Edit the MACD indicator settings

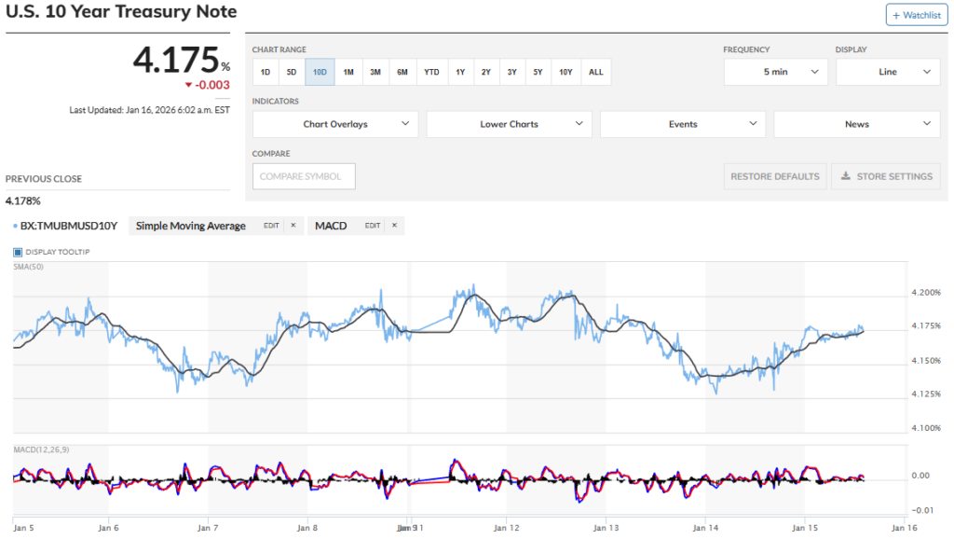pyautogui.click(x=373, y=226)
